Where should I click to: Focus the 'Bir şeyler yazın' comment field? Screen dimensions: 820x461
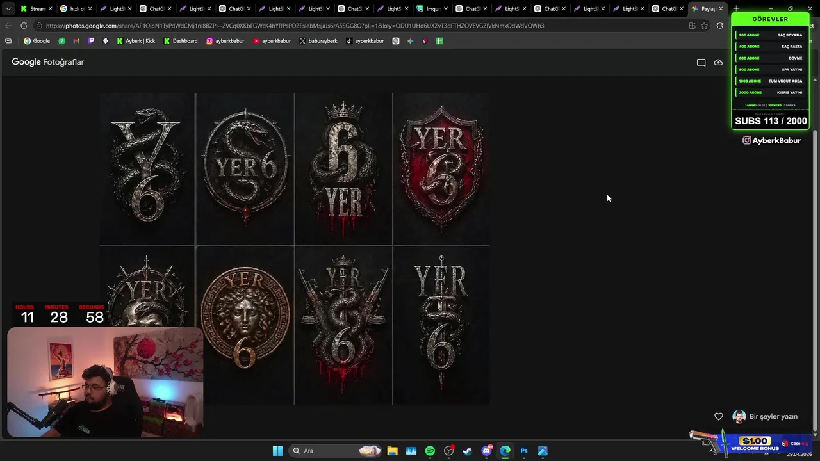click(x=773, y=417)
